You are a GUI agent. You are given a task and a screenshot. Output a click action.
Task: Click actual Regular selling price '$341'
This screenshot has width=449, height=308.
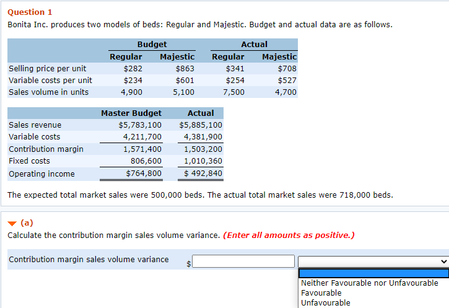235,69
